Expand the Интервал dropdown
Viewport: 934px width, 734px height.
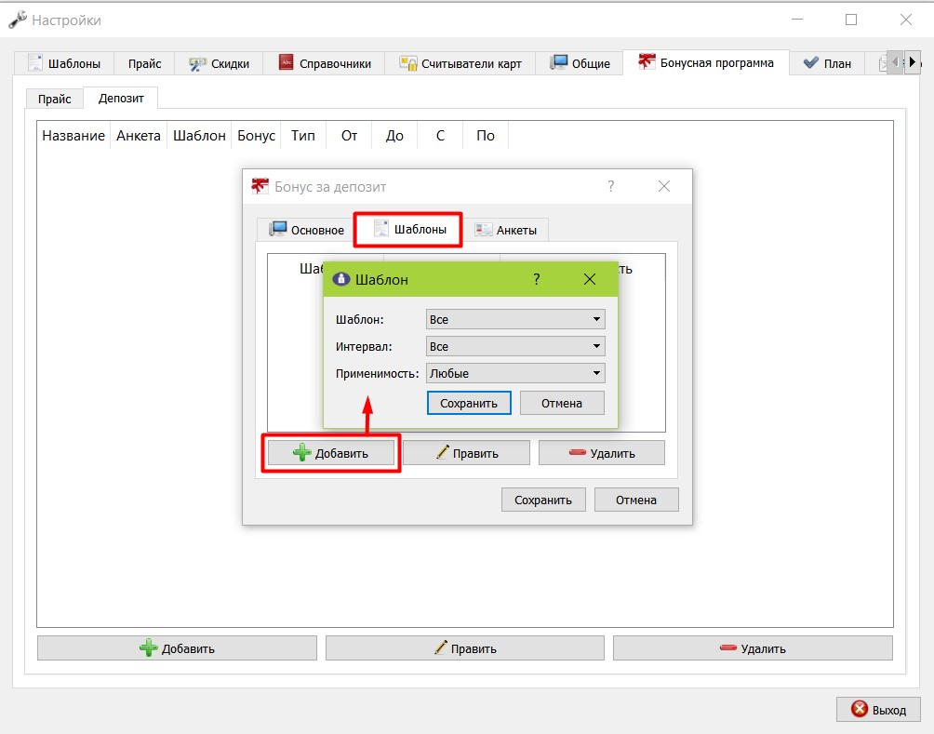tap(516, 346)
